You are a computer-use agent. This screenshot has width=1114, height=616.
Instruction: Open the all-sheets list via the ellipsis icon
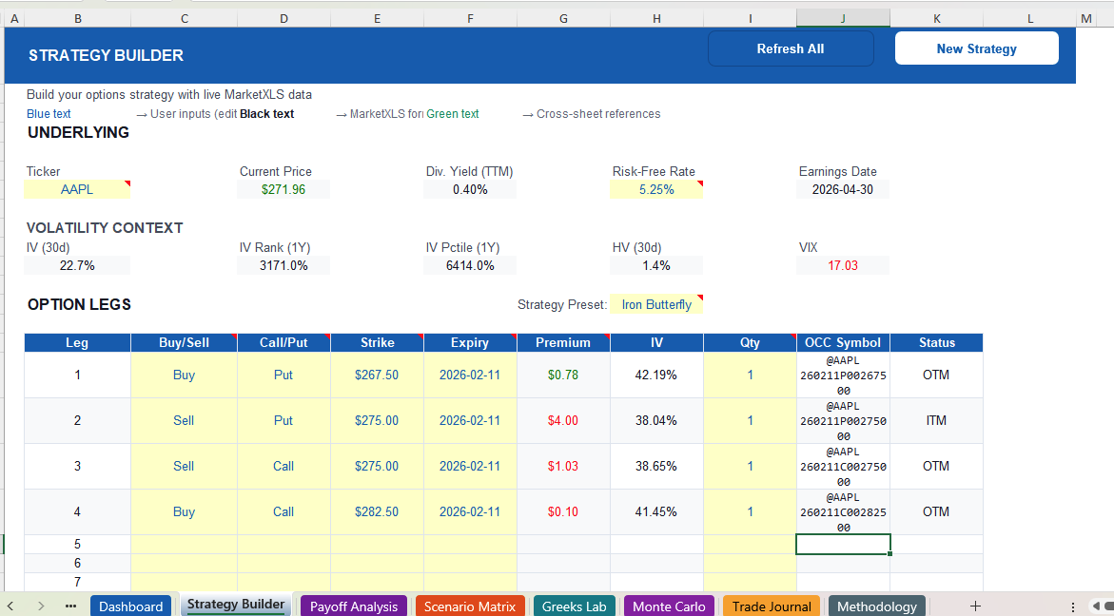point(69,606)
